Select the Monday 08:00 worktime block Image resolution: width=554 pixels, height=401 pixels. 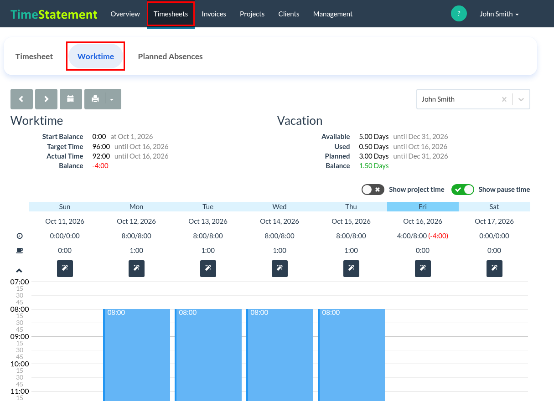(x=136, y=355)
